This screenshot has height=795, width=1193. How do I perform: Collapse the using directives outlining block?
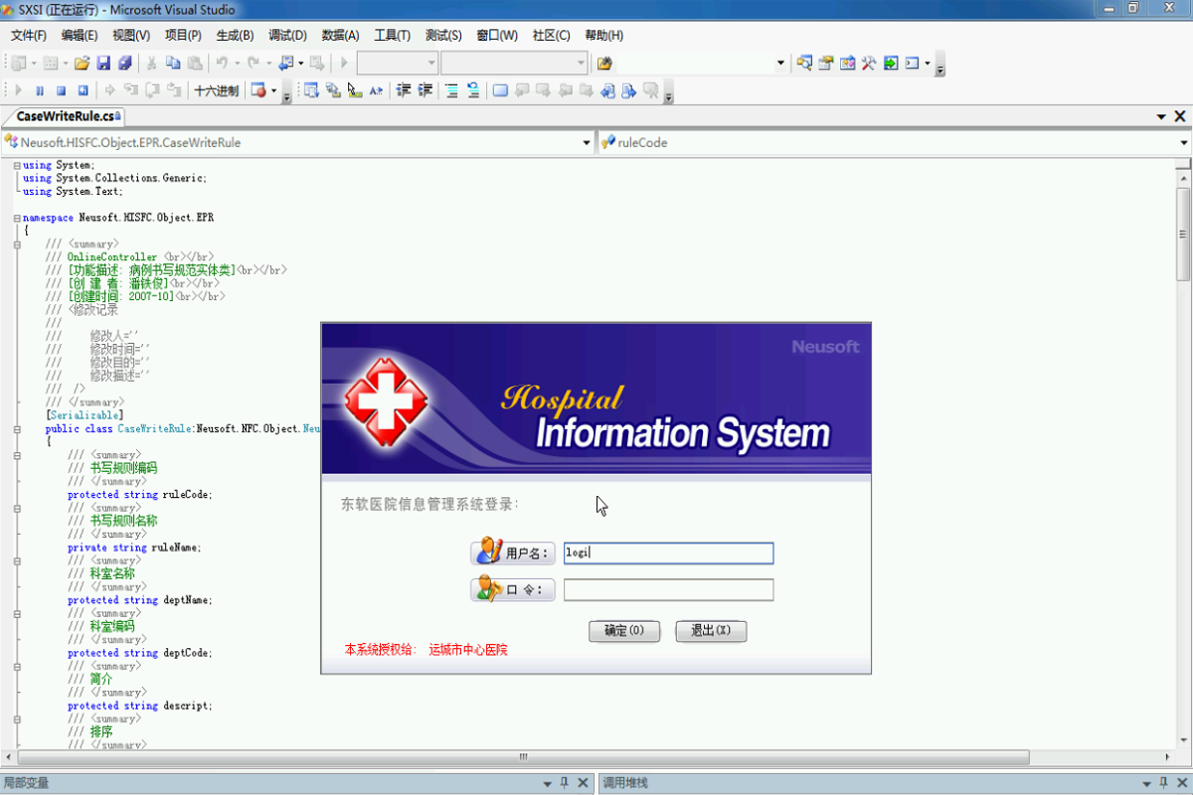pyautogui.click(x=17, y=165)
